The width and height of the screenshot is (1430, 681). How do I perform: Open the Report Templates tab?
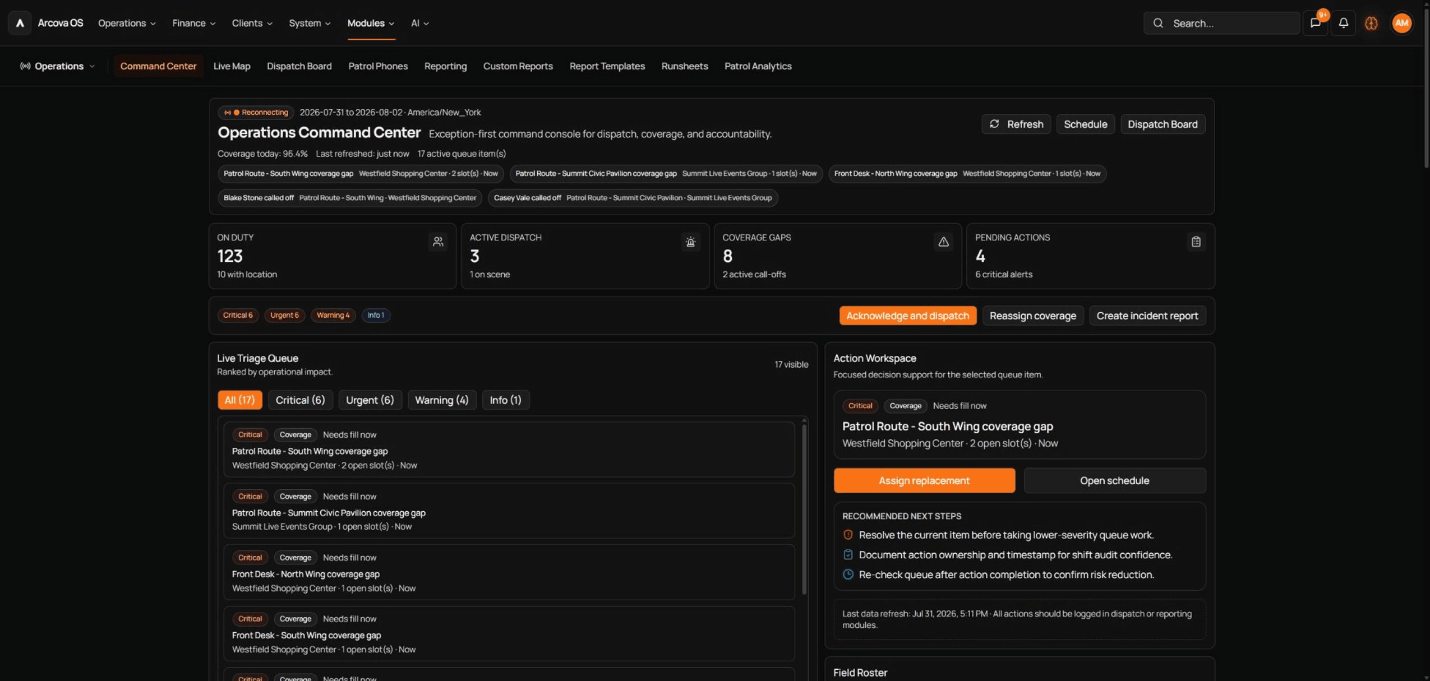(607, 66)
